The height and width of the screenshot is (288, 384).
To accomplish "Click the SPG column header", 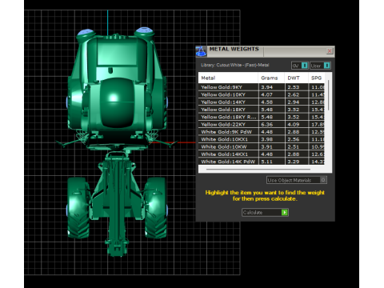I will point(317,78).
